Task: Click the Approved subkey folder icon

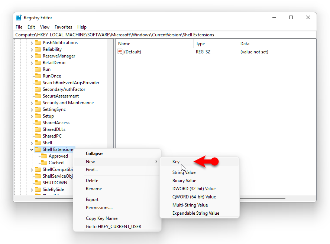Action: [44, 156]
